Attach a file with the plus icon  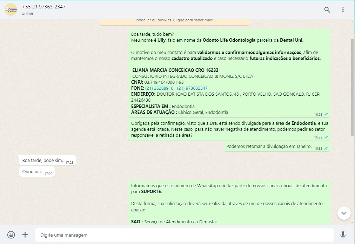pyautogui.click(x=25, y=235)
